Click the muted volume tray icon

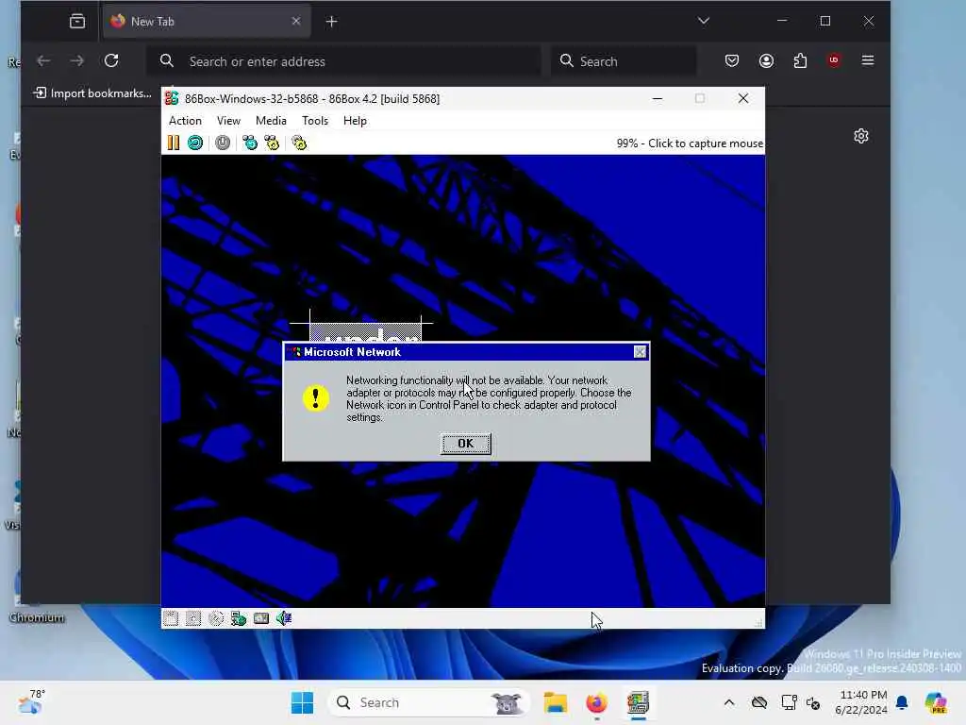pos(813,702)
